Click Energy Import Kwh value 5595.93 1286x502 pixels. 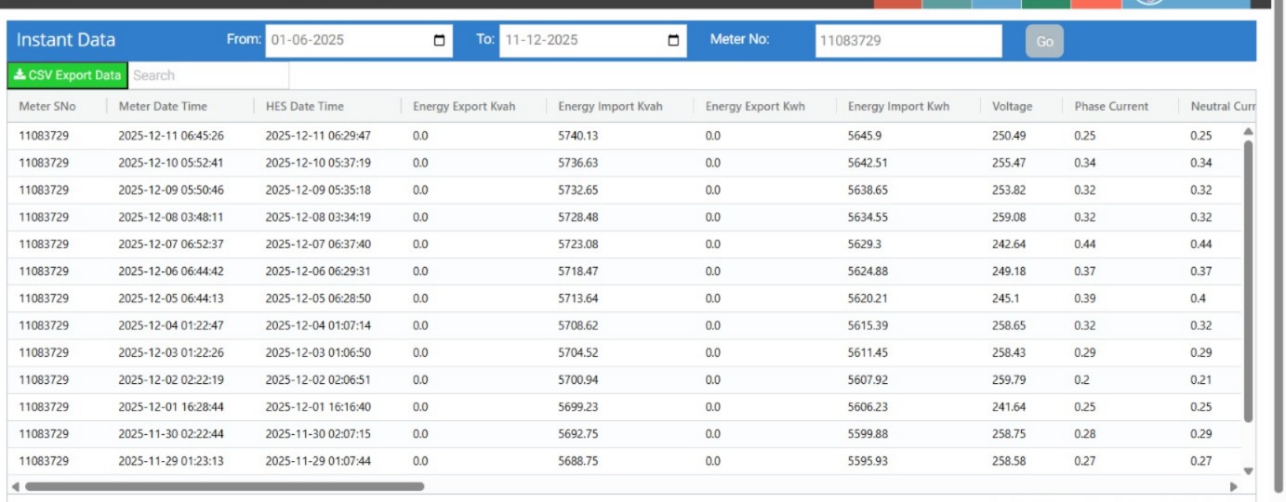tap(867, 460)
